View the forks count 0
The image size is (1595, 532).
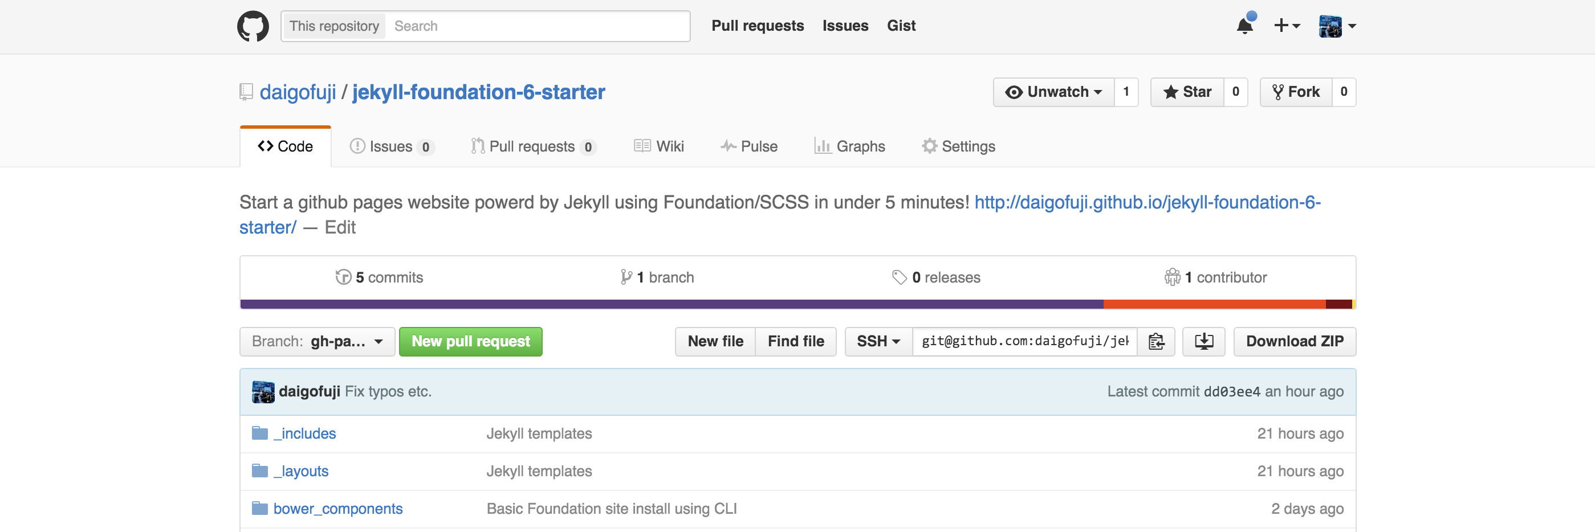[1344, 92]
